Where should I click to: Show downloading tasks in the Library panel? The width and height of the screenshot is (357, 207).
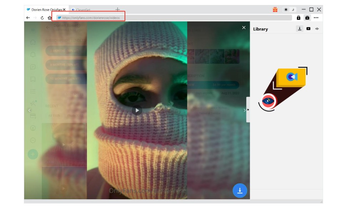point(300,29)
